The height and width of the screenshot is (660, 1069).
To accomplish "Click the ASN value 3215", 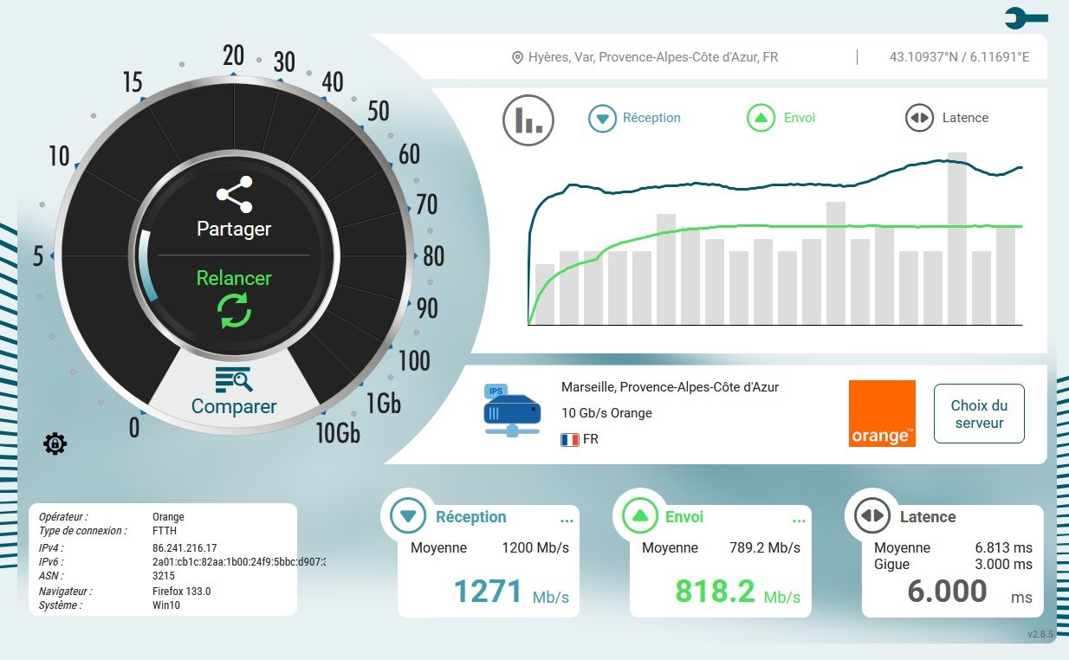I will 163,575.
